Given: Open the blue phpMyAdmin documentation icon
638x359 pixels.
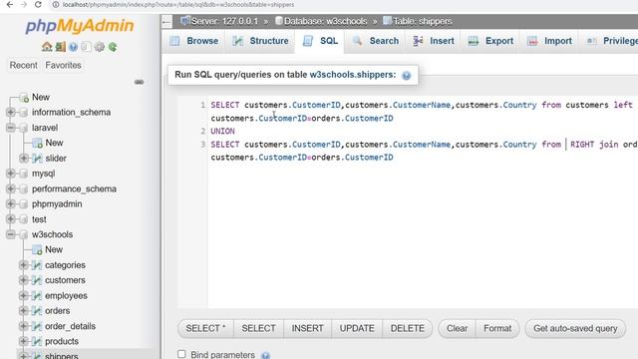Looking at the screenshot, I should pos(73,47).
